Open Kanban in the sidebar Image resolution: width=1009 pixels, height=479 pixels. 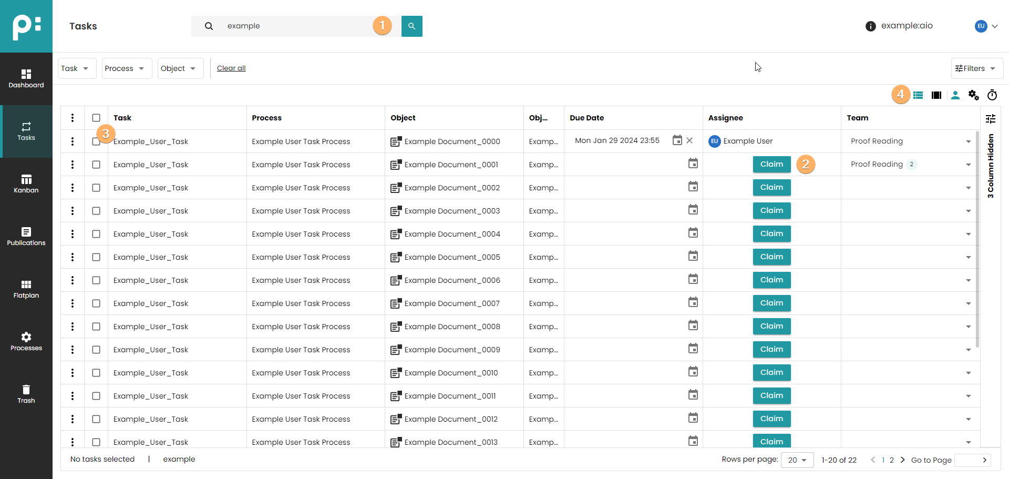[x=26, y=184]
